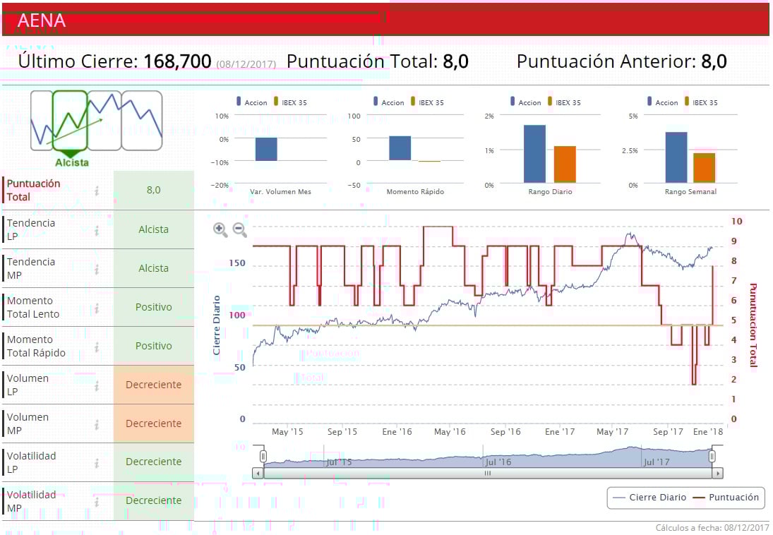Click Tendencia LP Alcista value cell
The height and width of the screenshot is (535, 773).
[154, 229]
